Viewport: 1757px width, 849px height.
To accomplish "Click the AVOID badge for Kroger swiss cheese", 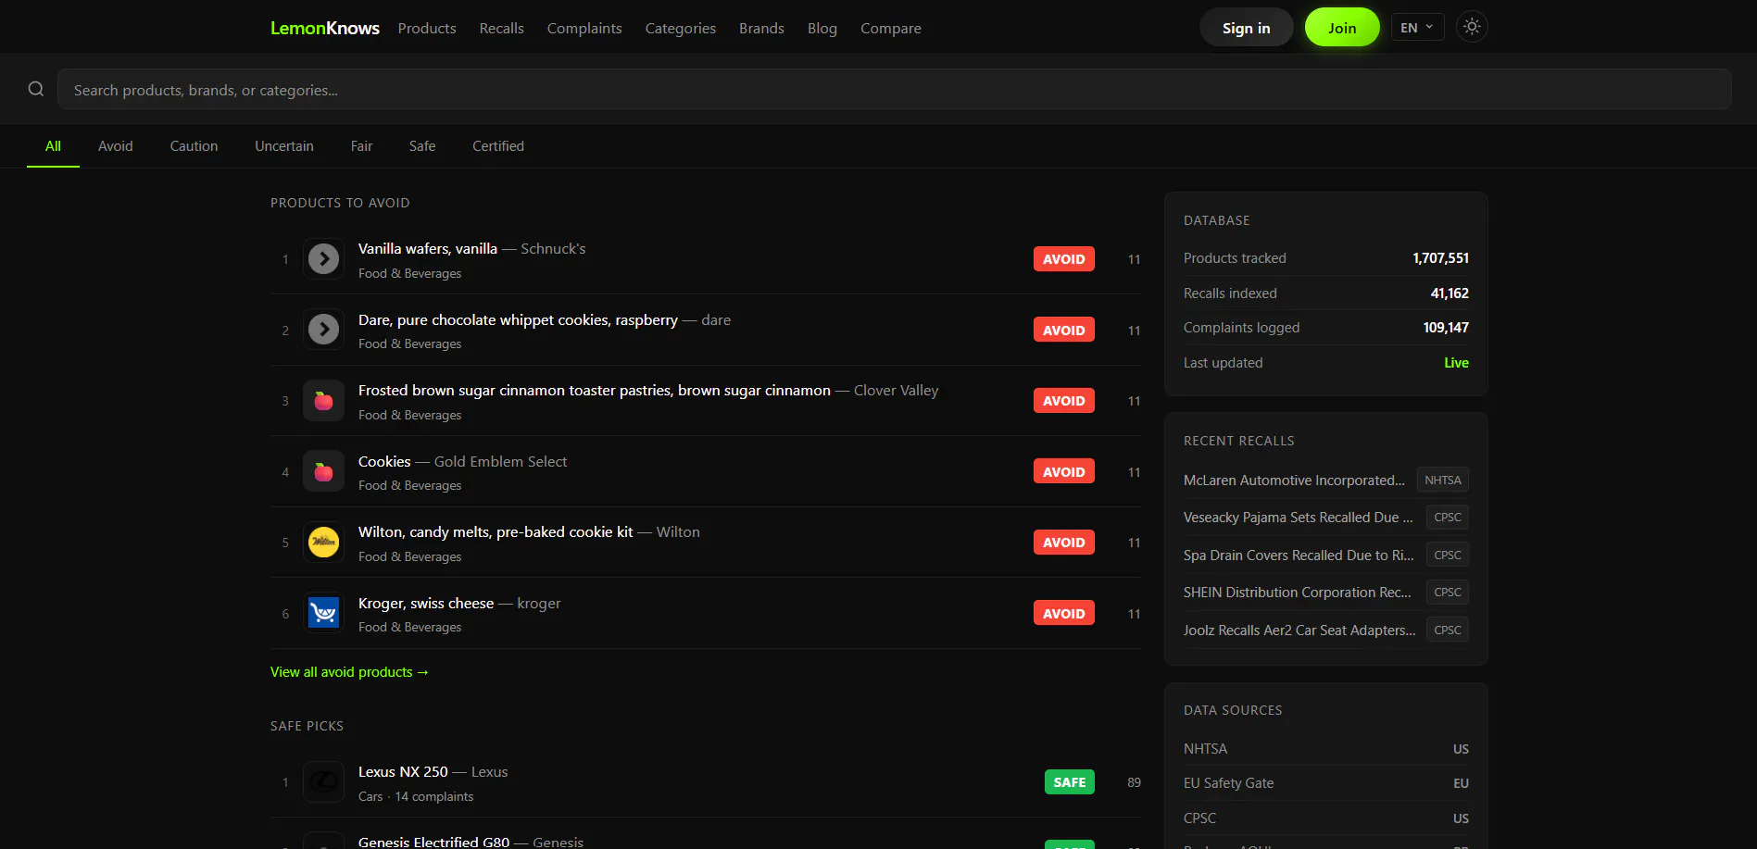I will pos(1064,613).
